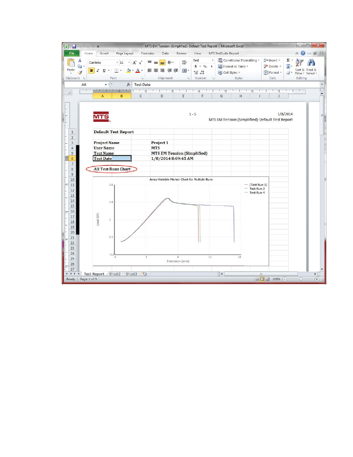Toggle Middle Align vertical alignment
353x457 pixels.
(156, 63)
